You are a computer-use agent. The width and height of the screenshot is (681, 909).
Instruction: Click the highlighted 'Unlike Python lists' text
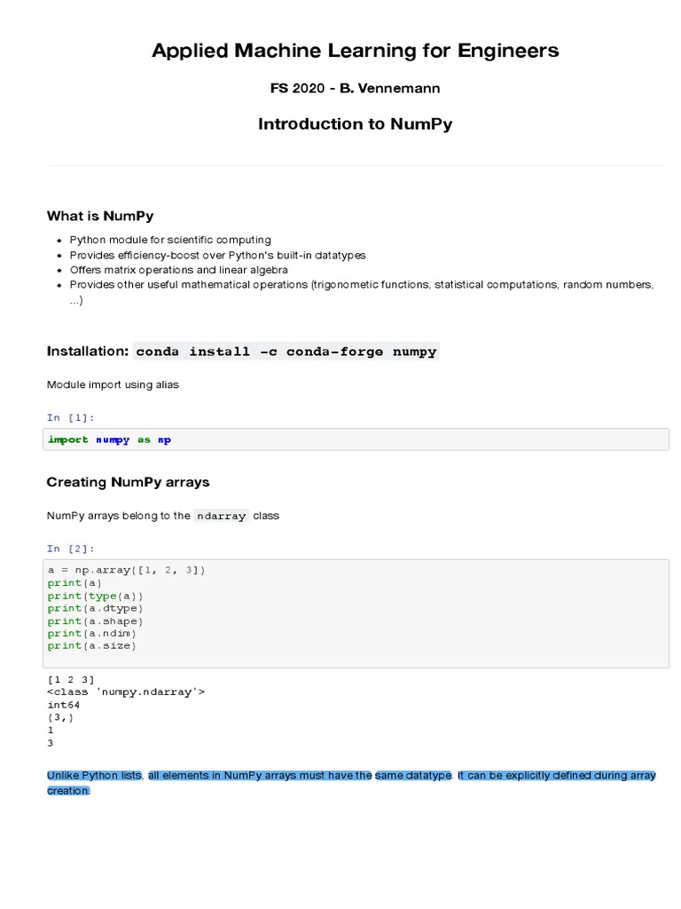(x=95, y=776)
